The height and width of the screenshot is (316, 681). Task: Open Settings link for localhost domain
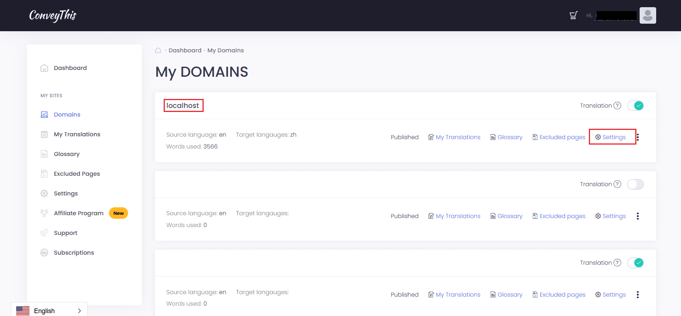(610, 137)
